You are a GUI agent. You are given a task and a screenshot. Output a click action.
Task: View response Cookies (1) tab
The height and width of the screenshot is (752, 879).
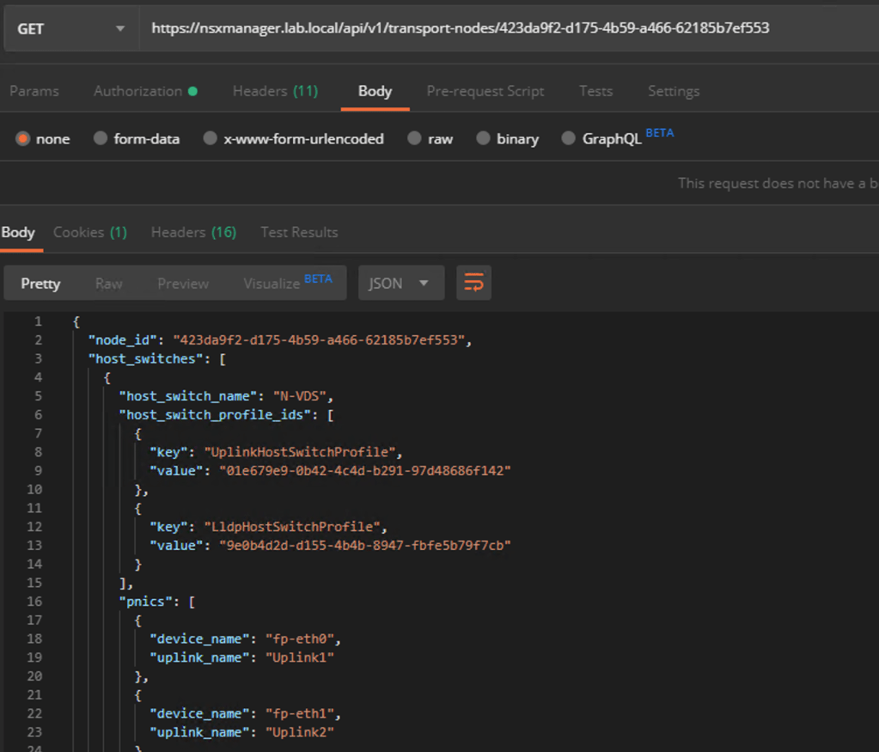click(89, 232)
